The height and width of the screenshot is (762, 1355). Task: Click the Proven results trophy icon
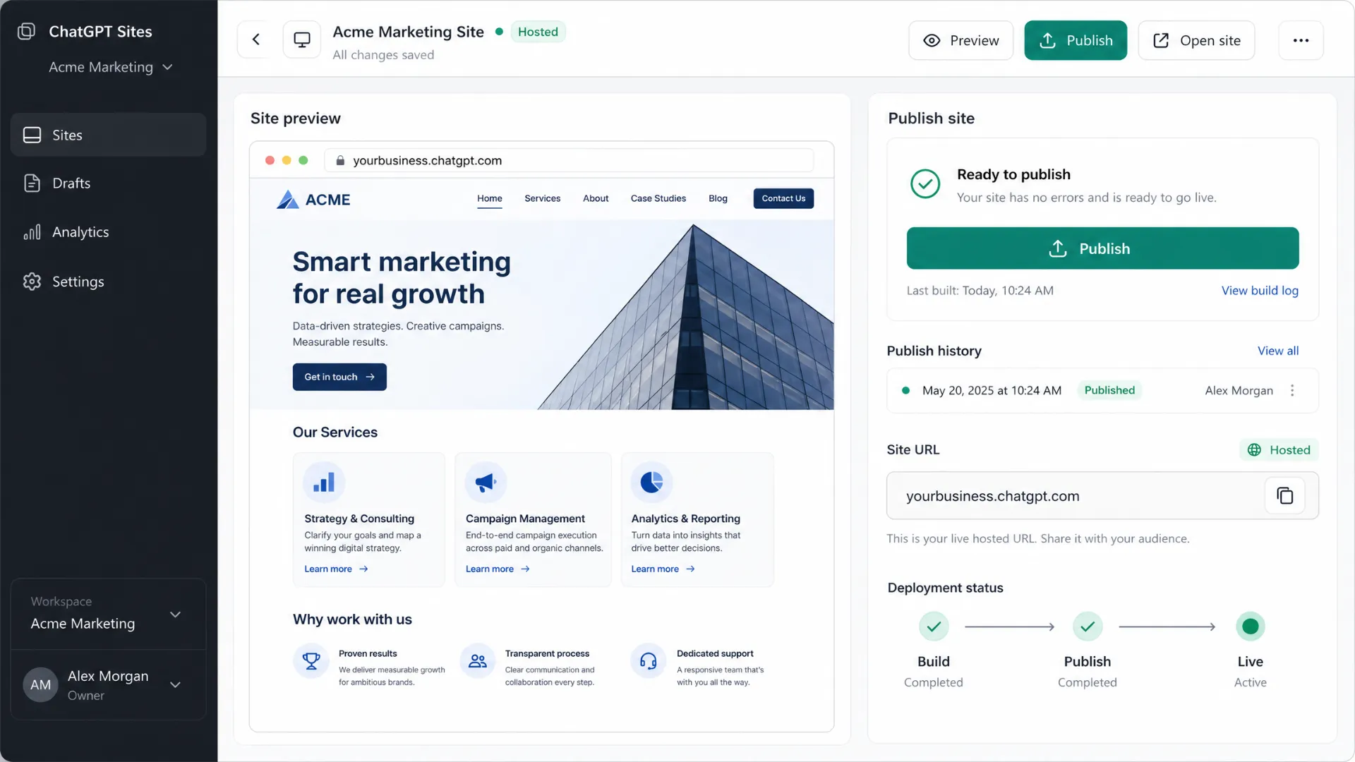point(311,661)
